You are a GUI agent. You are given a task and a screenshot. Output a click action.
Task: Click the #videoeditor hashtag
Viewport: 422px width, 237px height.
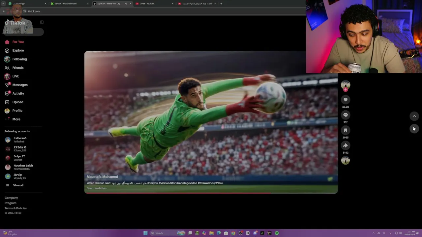click(x=167, y=183)
